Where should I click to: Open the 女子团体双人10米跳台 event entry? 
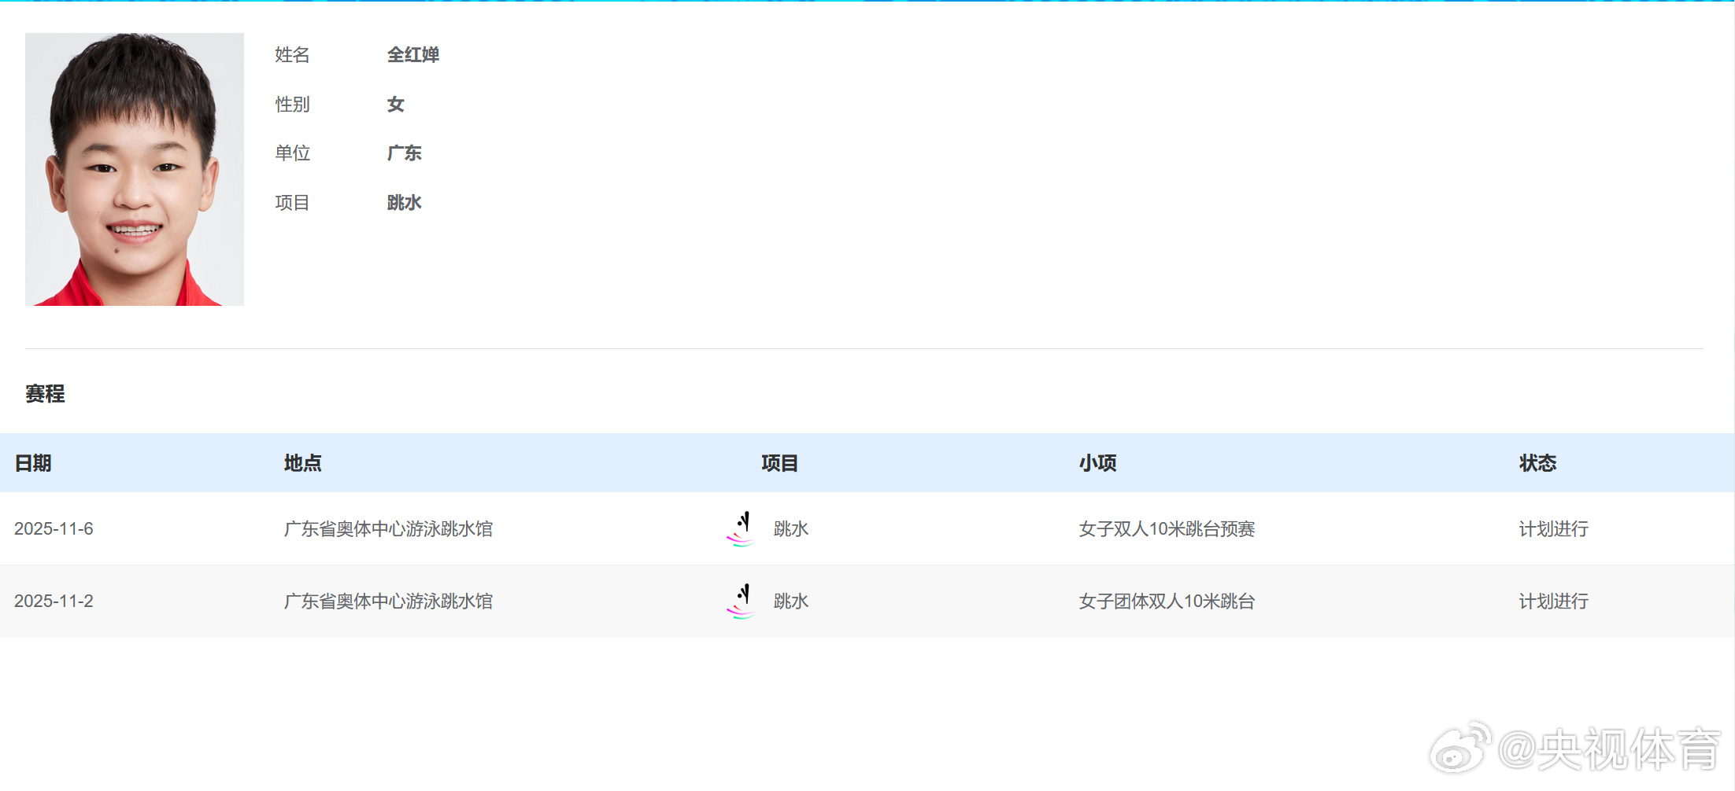point(1166,601)
